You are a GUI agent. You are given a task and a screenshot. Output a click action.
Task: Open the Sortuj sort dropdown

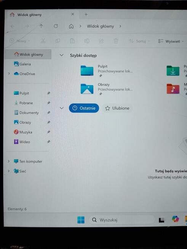pos(139,41)
